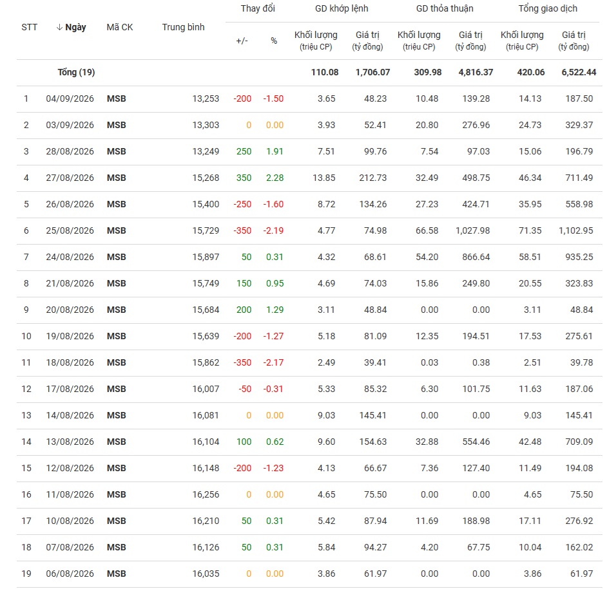Click Khối lượng subheader under GD khớp lệnh
The image size is (607, 589).
tap(316, 41)
